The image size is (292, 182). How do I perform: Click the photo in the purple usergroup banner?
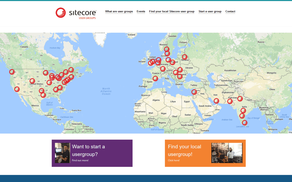point(62,153)
